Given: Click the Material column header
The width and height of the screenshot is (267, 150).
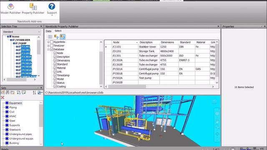Looking at the screenshot, I should (202, 42).
